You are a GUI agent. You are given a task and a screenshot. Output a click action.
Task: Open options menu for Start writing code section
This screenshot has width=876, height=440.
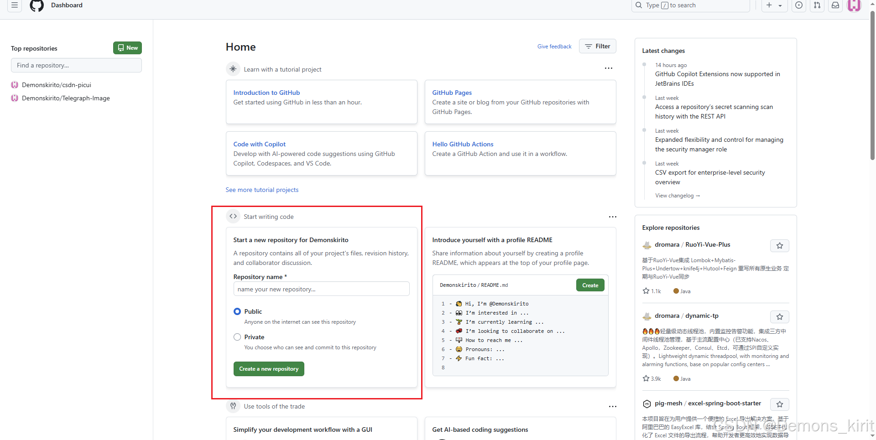613,217
